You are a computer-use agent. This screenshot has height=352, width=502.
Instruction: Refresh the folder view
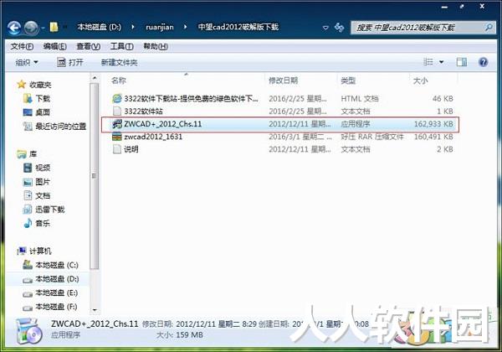coord(339,28)
